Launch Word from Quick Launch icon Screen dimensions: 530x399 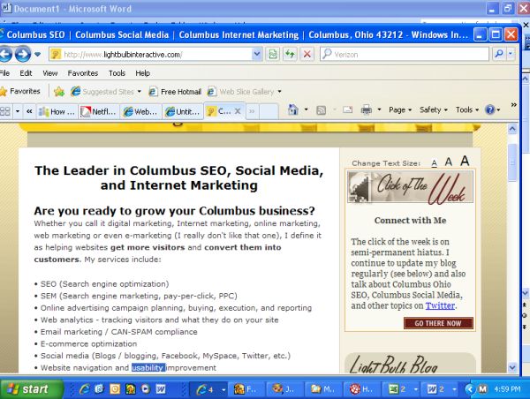161,389
